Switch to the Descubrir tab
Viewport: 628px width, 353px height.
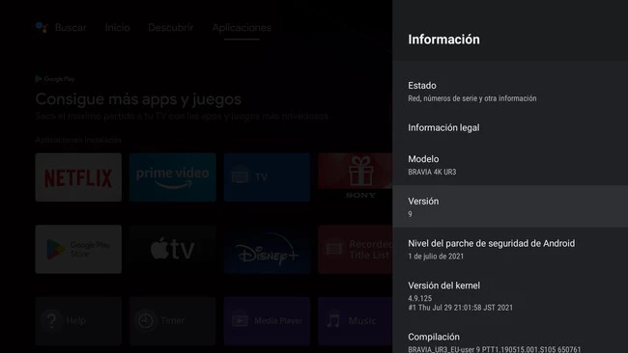point(171,28)
